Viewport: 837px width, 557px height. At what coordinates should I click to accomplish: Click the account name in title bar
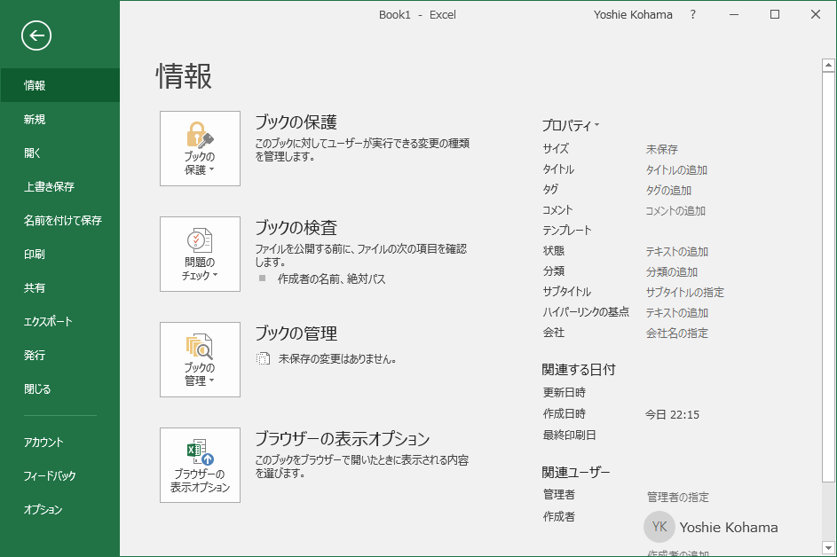click(633, 15)
